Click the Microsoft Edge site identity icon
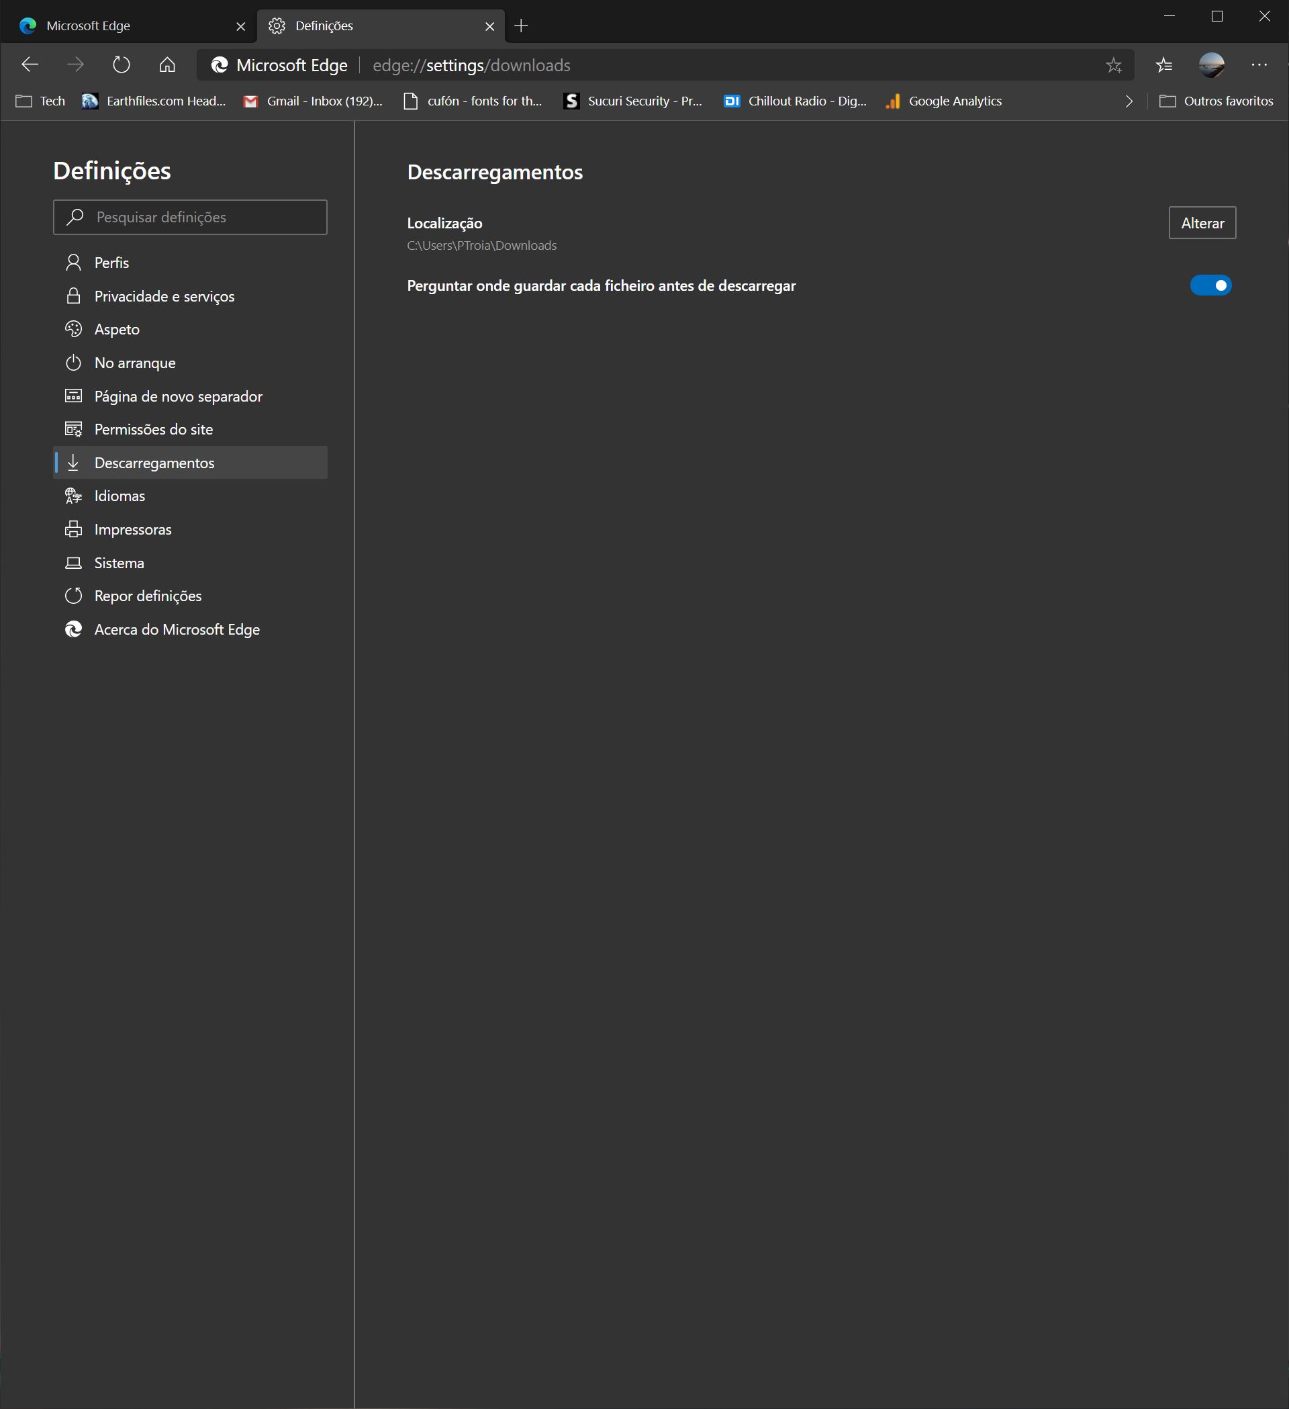Image resolution: width=1289 pixels, height=1409 pixels. click(220, 65)
